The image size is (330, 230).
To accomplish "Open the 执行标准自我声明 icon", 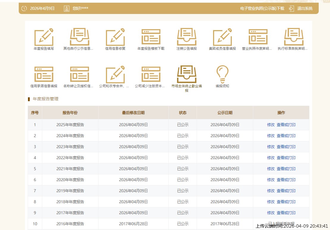I will (x=294, y=37).
